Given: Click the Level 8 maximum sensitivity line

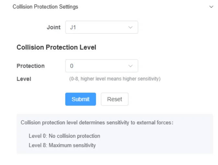Looking at the screenshot, I should pos(62,145).
